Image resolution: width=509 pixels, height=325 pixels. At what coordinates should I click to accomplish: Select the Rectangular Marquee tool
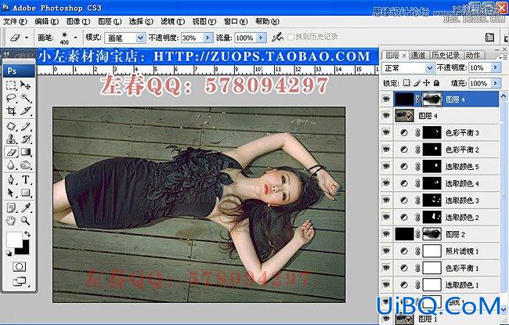12,85
